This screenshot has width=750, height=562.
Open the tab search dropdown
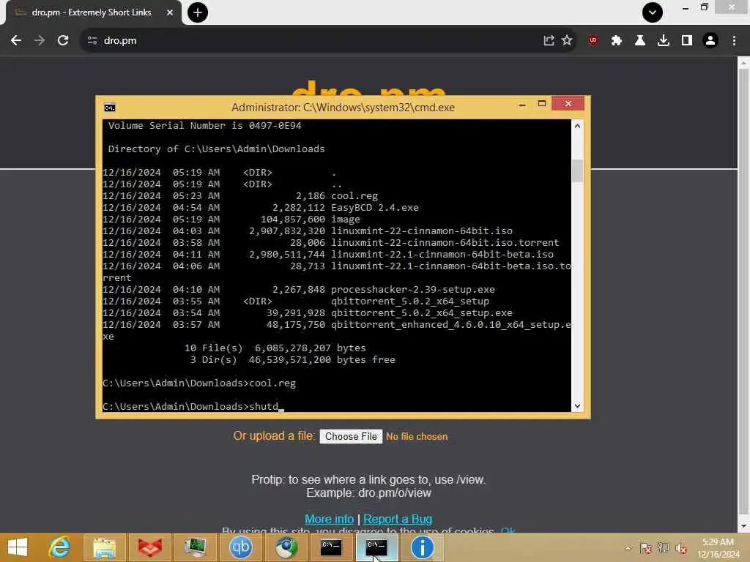653,12
